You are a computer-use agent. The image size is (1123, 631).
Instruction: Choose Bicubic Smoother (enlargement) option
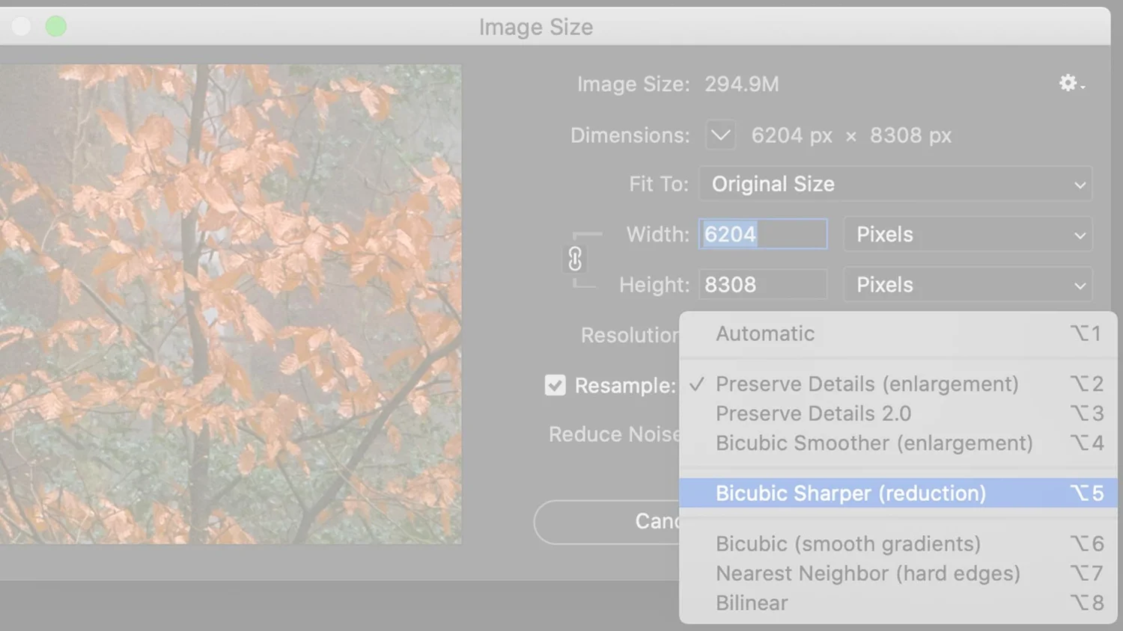(898, 443)
